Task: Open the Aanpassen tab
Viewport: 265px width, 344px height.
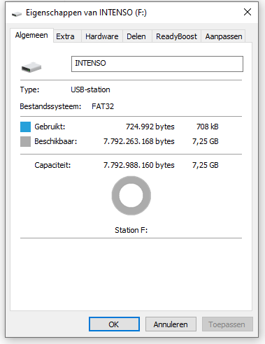Action: 224,36
